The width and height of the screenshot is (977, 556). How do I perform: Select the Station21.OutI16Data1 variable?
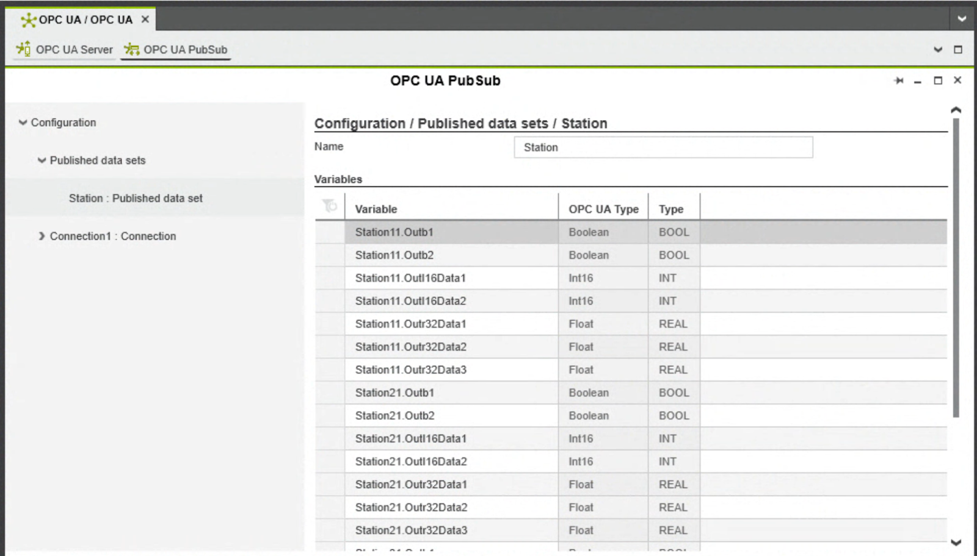point(410,439)
